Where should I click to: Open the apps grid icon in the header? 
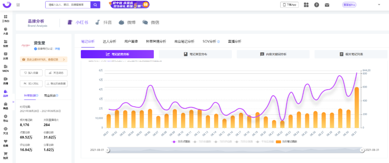pos(306,5)
